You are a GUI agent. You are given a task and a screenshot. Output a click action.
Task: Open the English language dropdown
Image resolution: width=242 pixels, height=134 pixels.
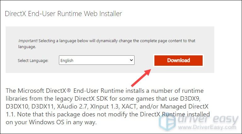click(x=97, y=60)
